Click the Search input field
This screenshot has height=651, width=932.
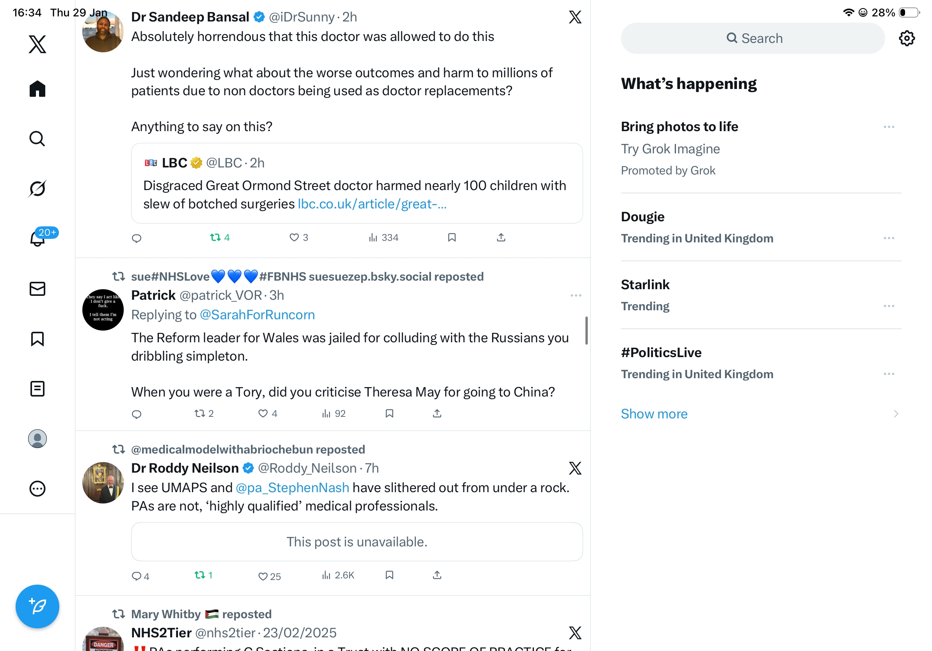click(x=752, y=38)
